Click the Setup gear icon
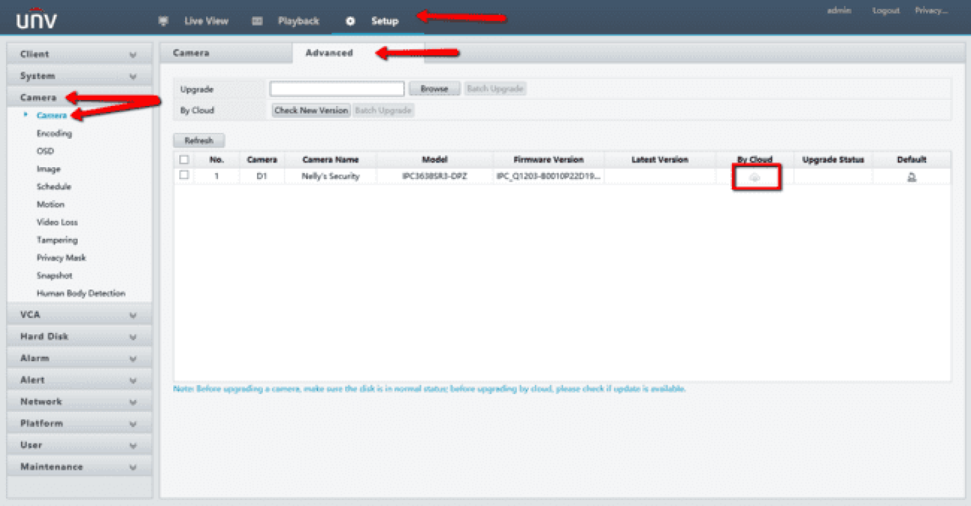The width and height of the screenshot is (971, 506). click(x=350, y=21)
